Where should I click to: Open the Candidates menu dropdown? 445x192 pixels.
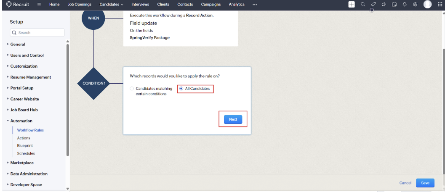coord(112,4)
